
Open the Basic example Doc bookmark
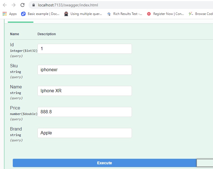pyautogui.click(x=40, y=14)
